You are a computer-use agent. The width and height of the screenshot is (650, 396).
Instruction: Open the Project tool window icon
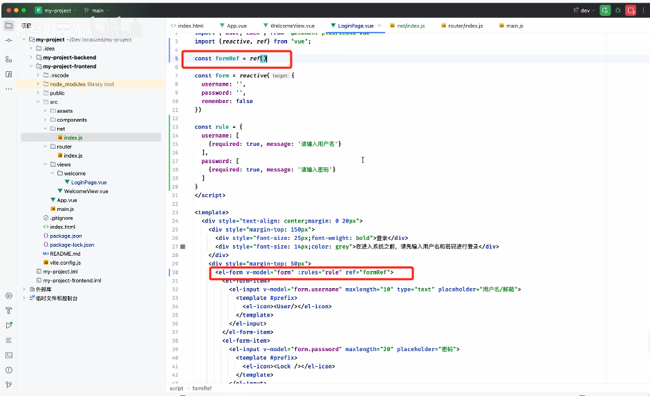(x=8, y=26)
